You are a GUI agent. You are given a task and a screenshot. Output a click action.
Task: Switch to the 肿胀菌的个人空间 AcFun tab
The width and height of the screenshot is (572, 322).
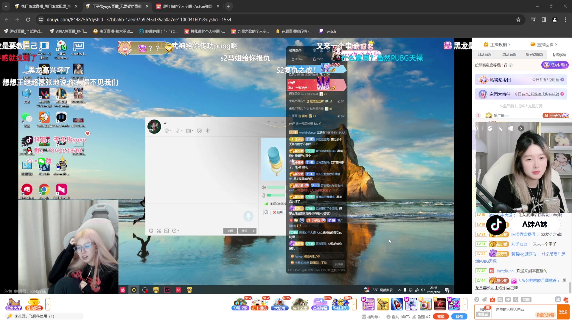click(188, 6)
